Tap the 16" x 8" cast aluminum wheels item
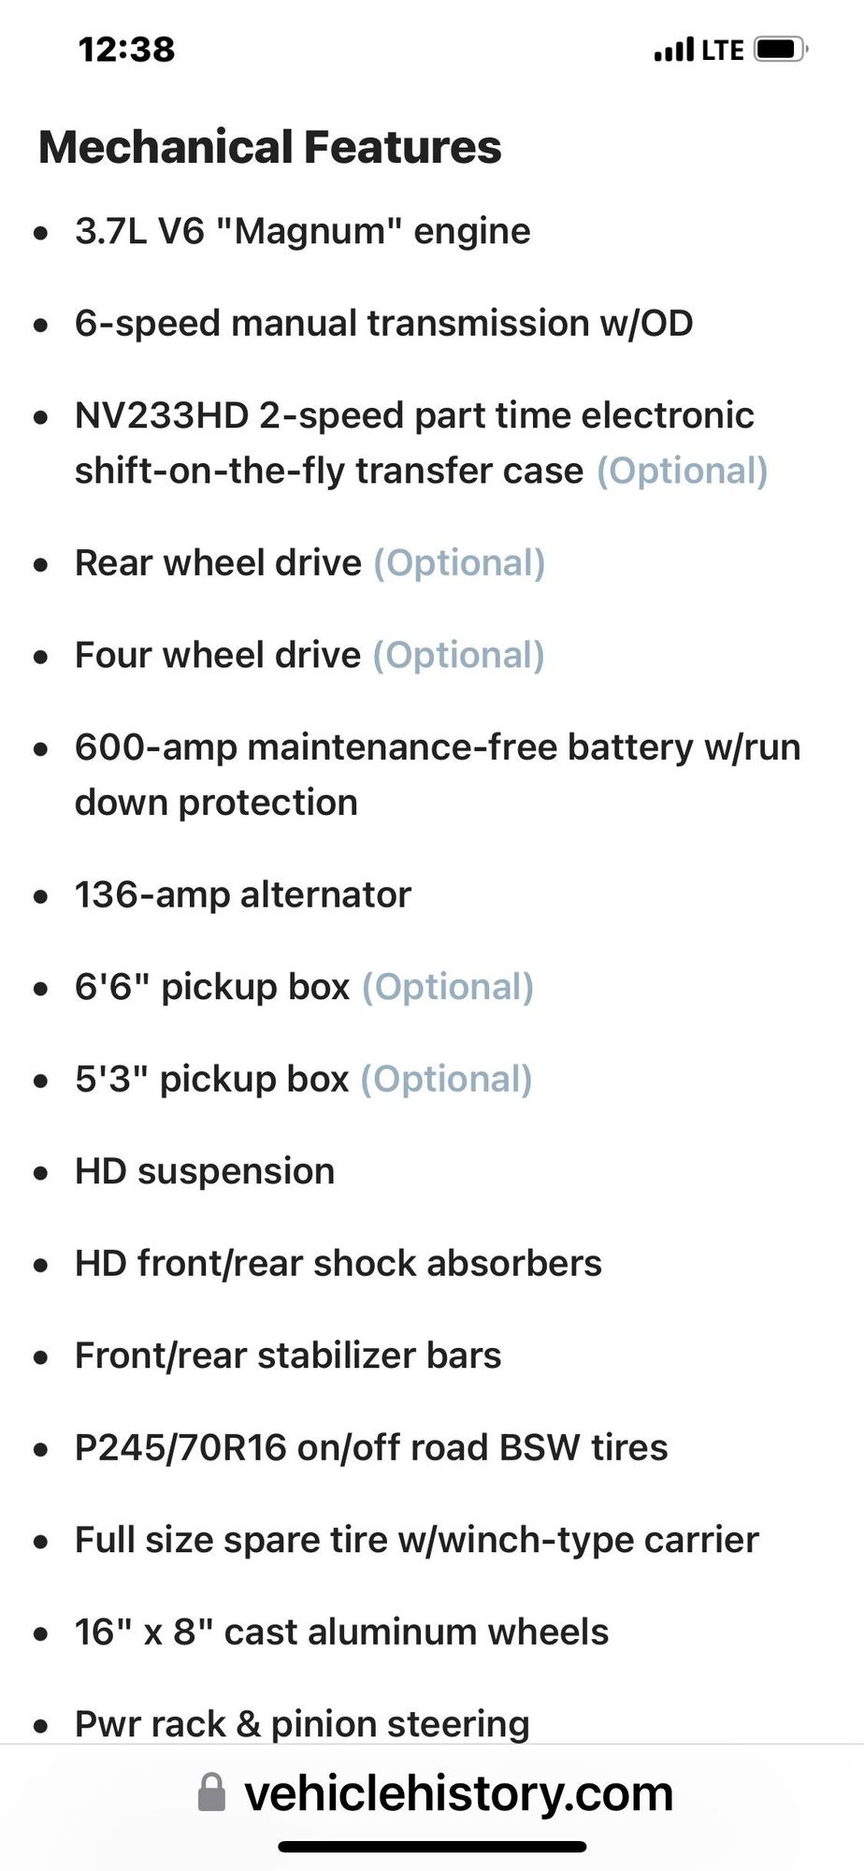This screenshot has height=1871, width=864. (341, 1632)
